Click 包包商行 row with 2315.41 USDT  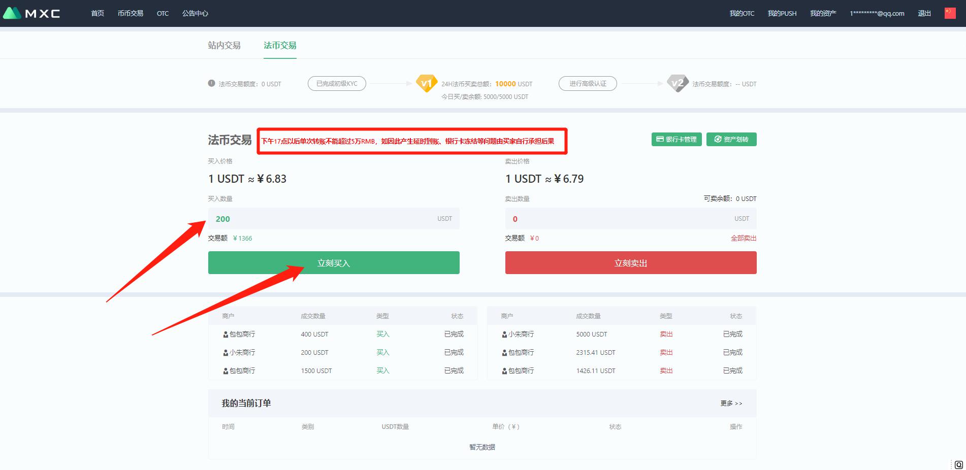622,352
